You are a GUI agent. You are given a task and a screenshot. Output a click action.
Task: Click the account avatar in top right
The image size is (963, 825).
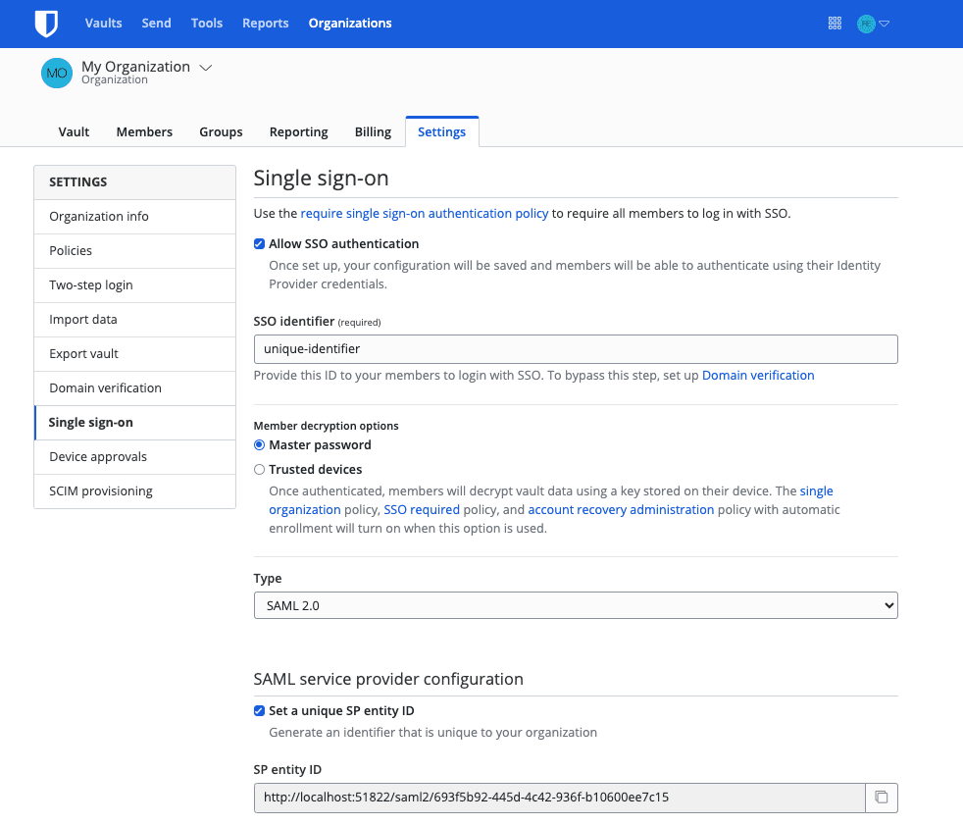tap(864, 23)
